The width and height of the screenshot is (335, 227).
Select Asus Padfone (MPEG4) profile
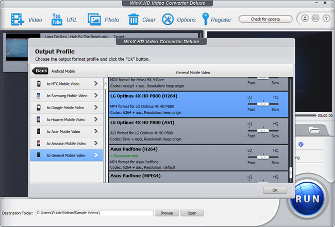(x=198, y=177)
